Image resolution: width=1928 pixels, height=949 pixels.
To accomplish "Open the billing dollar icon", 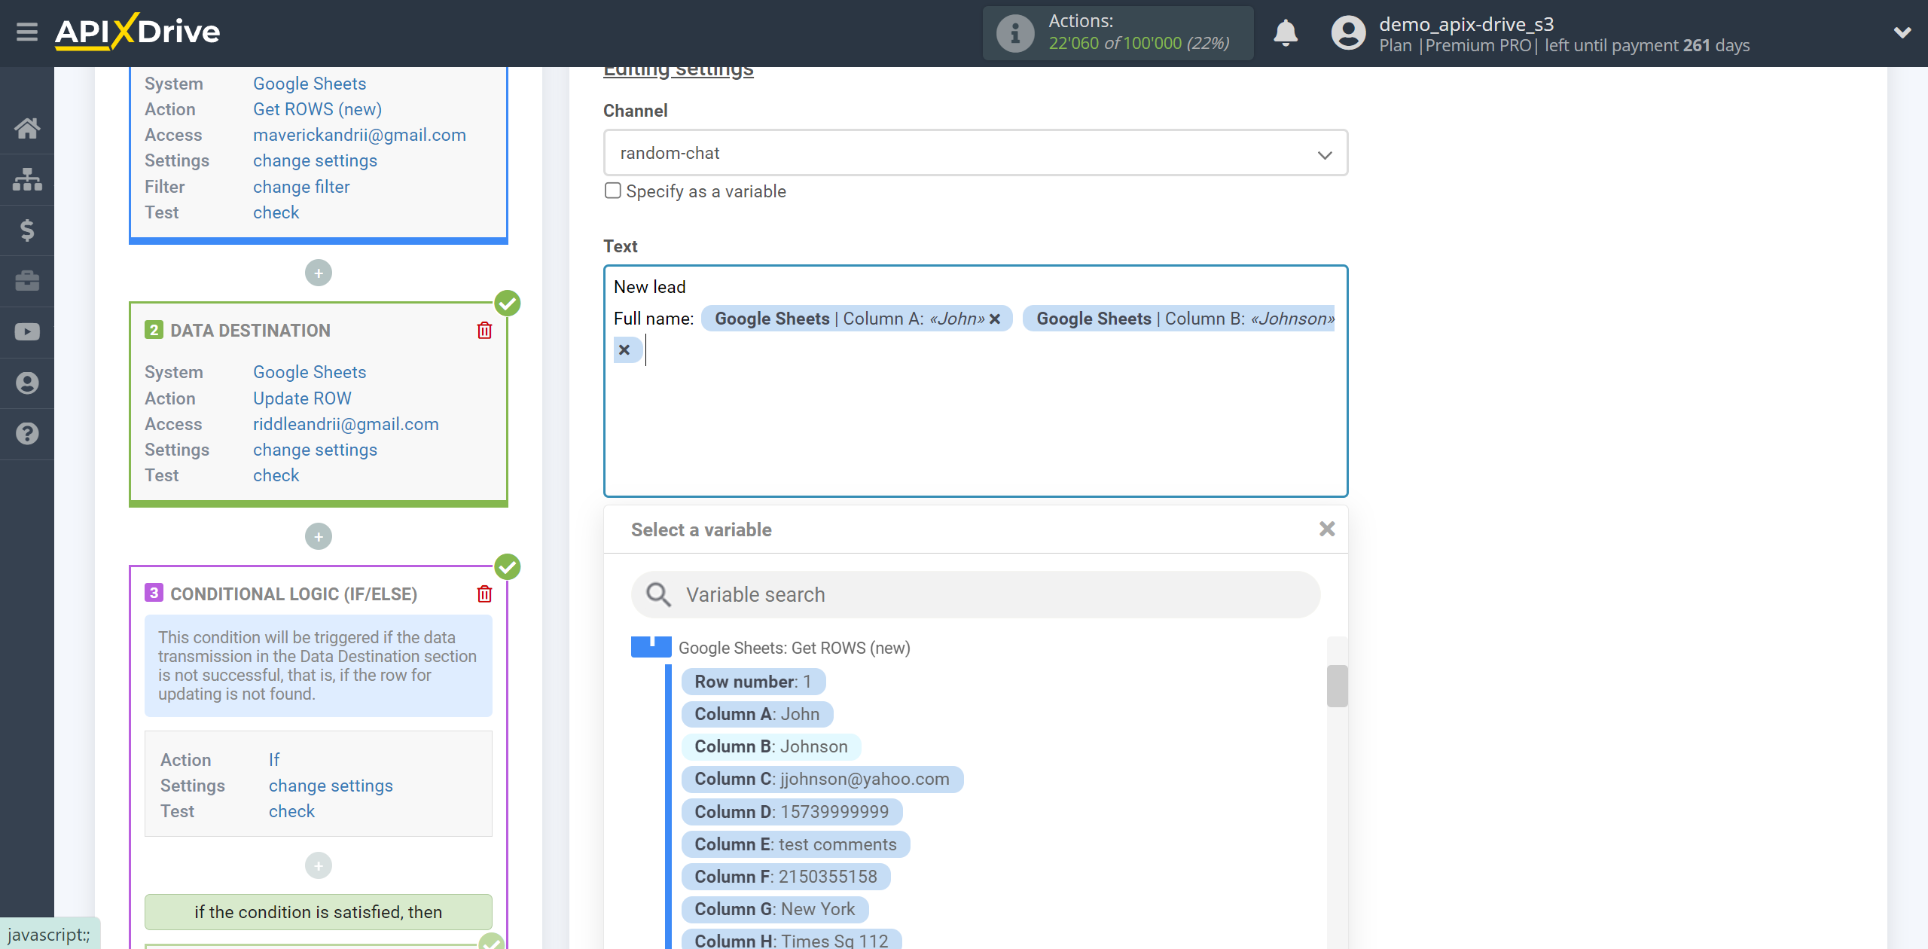I will pyautogui.click(x=27, y=230).
